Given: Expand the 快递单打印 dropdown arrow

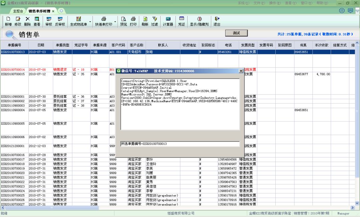Looking at the screenshot, I should point(115,22).
